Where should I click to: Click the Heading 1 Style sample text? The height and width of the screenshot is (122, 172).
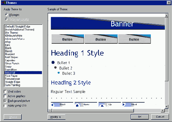[77, 53]
